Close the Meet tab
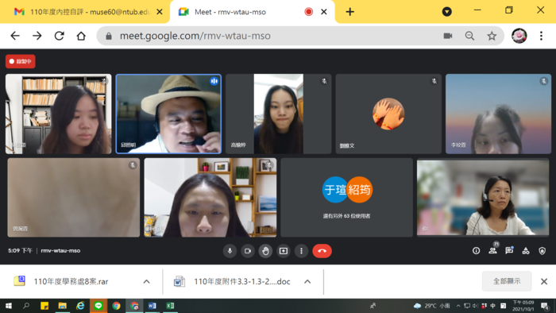Screen dimensions: 556x313 [324, 12]
